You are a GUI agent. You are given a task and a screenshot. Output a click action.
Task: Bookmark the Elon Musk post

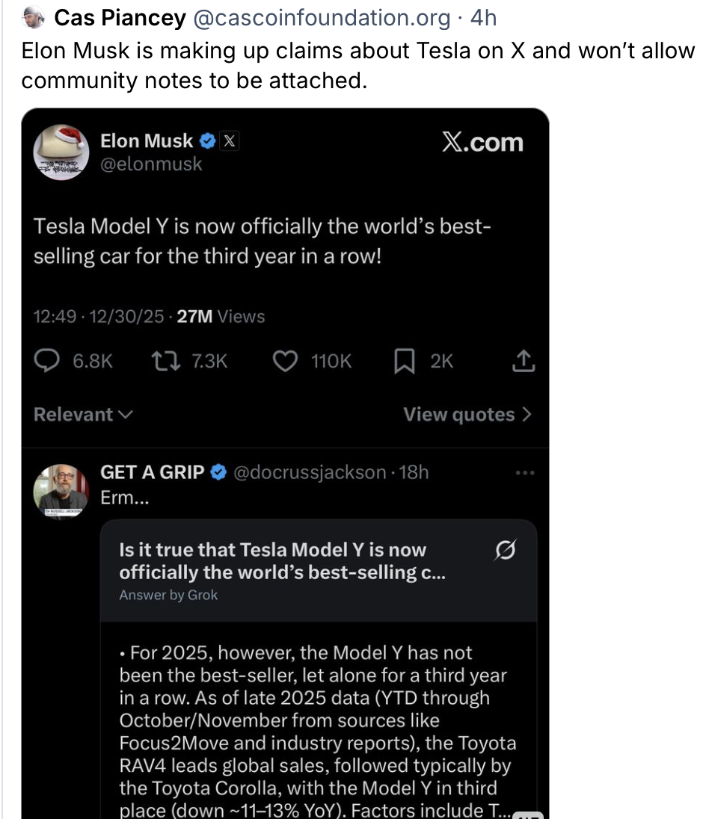404,362
